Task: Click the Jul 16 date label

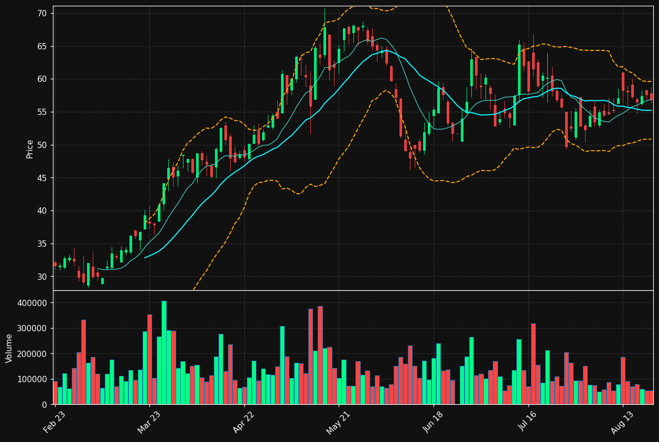Action: tap(528, 422)
